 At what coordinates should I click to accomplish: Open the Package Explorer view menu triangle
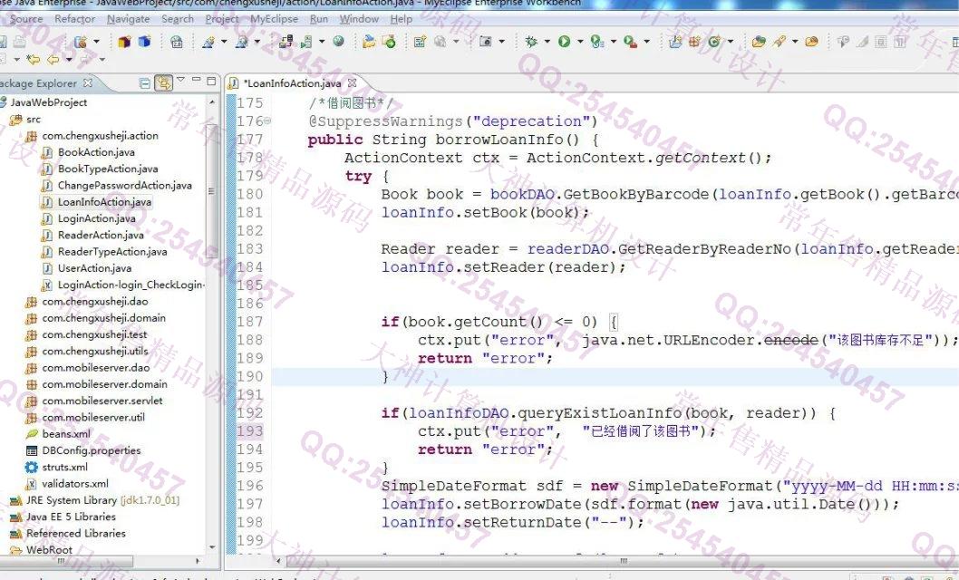180,82
